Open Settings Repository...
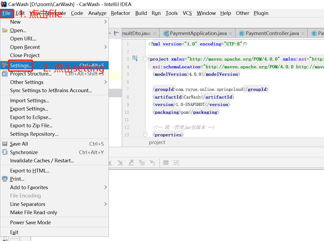This screenshot has height=241, width=324. coord(54,134)
